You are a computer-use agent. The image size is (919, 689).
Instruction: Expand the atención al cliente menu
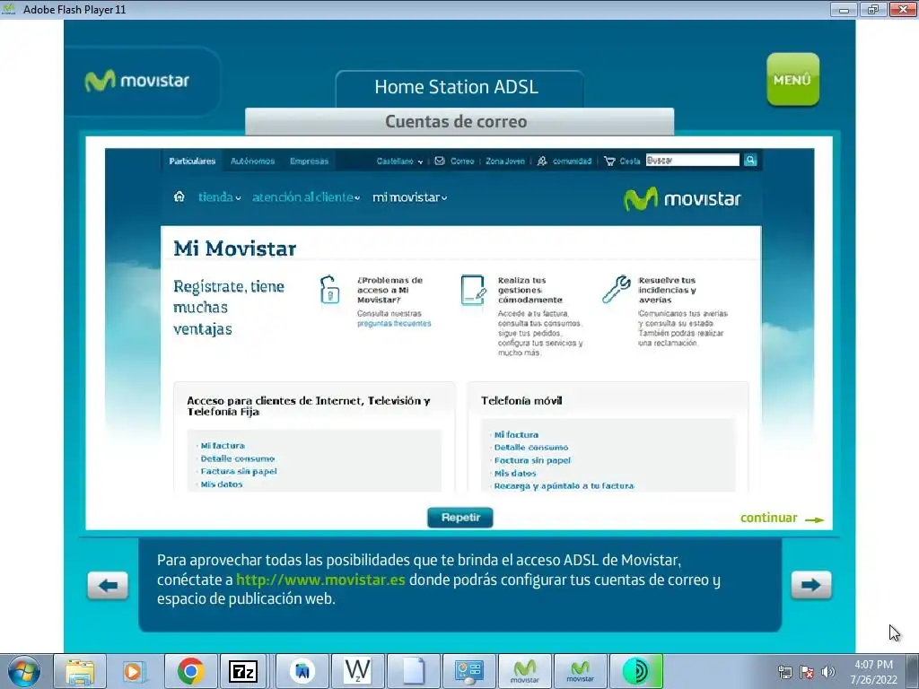pos(306,197)
